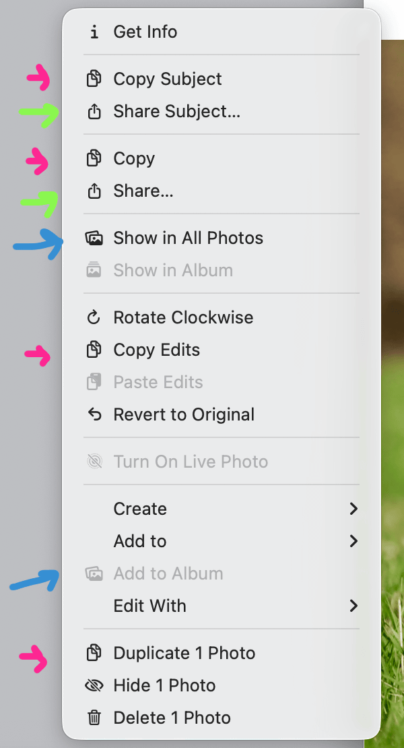Click the Revert to Original arrow icon
404x748 pixels.
pos(94,414)
